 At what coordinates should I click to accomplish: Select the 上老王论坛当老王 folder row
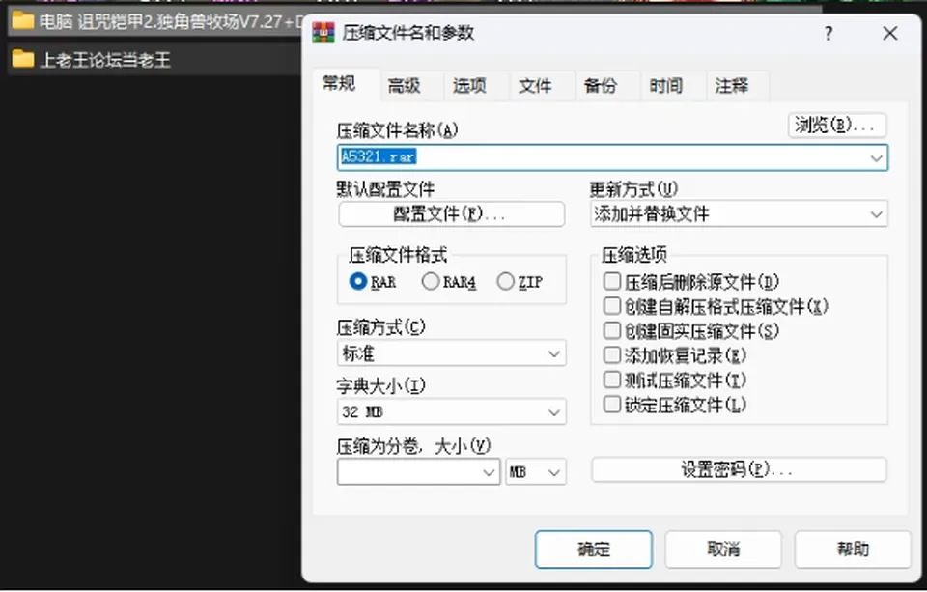point(154,59)
